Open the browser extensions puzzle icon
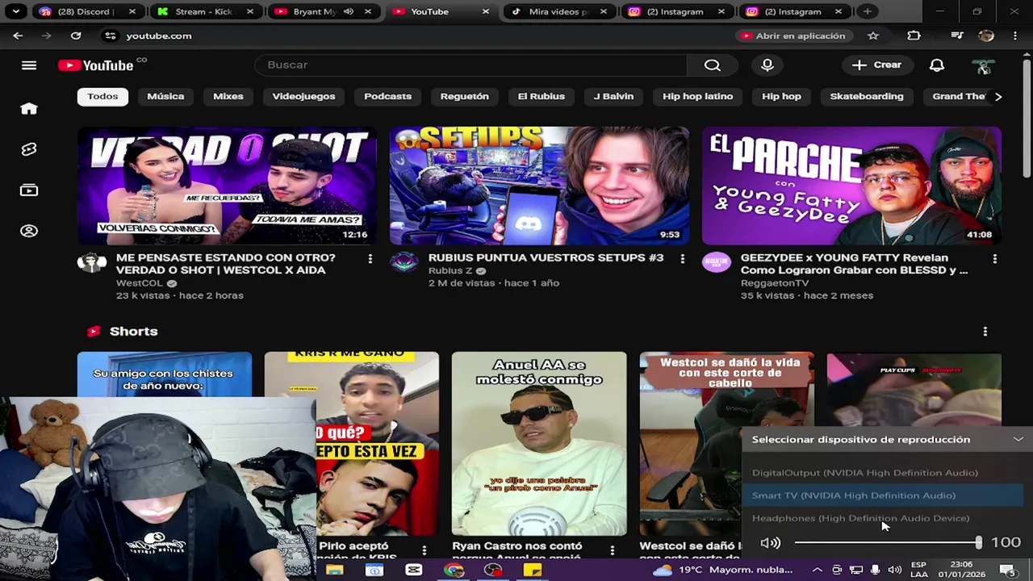 [x=914, y=36]
